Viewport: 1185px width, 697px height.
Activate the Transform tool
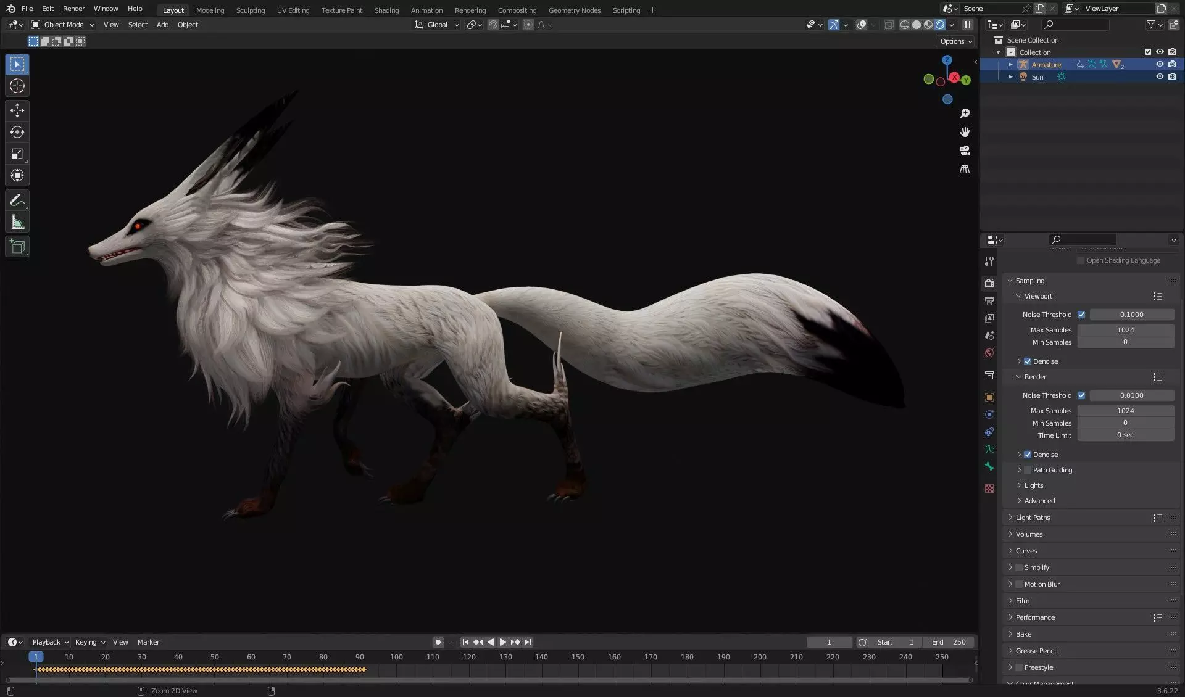[17, 175]
